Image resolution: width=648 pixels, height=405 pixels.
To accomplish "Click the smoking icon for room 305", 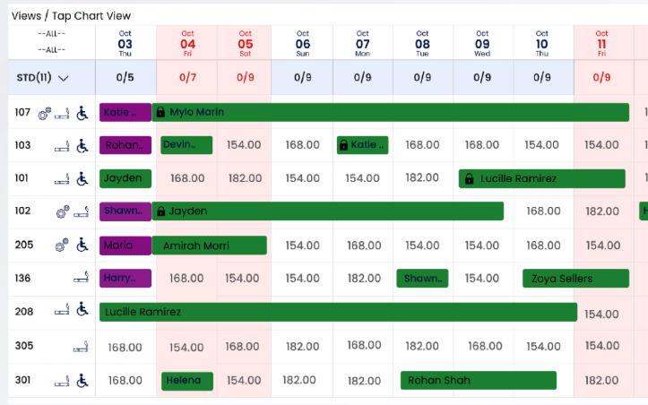I will [81, 347].
